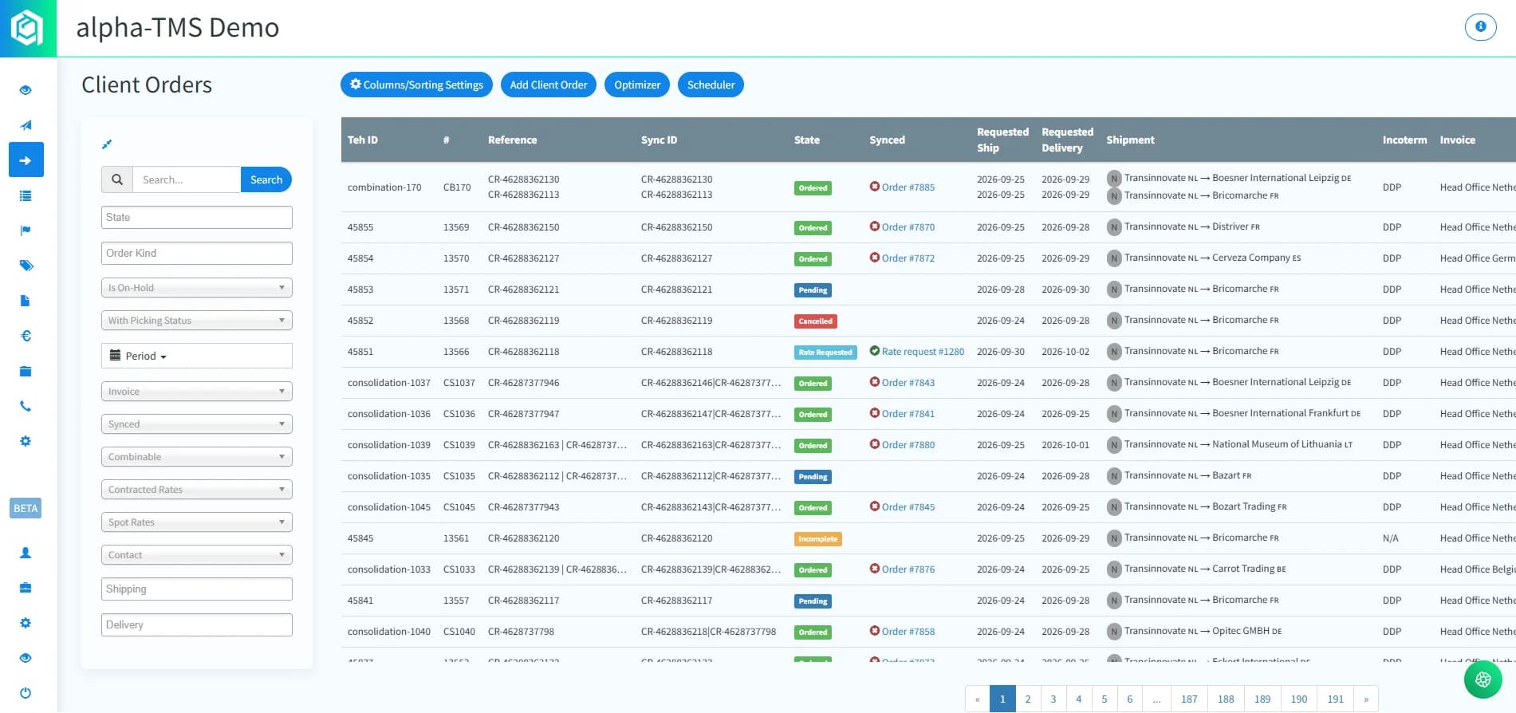Expand the With Picking Status dropdown

click(x=197, y=321)
